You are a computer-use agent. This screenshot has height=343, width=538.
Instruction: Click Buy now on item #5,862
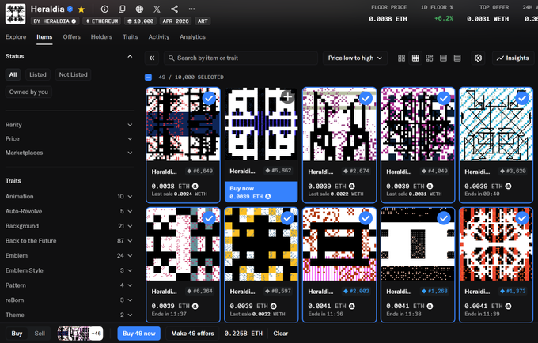pos(261,192)
